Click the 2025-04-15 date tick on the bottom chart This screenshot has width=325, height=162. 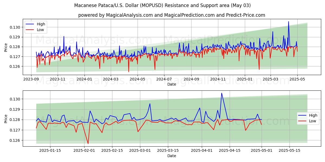[x=230, y=150]
